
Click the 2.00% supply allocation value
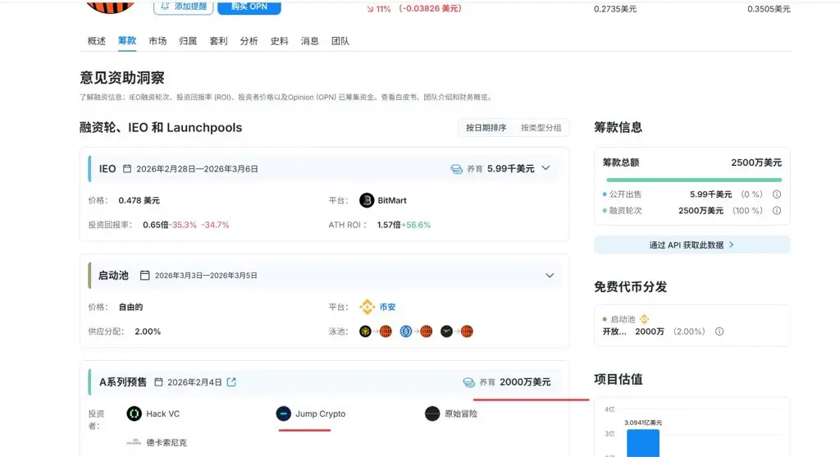pos(148,331)
